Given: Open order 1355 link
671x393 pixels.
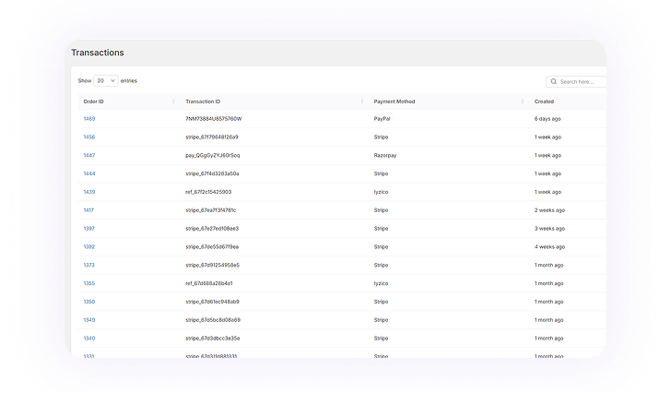Looking at the screenshot, I should [x=89, y=283].
